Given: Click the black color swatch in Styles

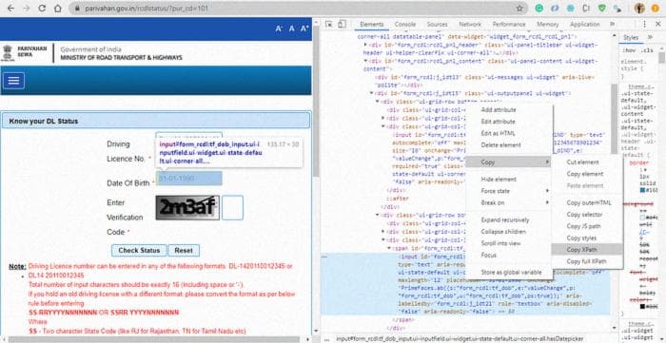Looking at the screenshot, I should point(642,306).
